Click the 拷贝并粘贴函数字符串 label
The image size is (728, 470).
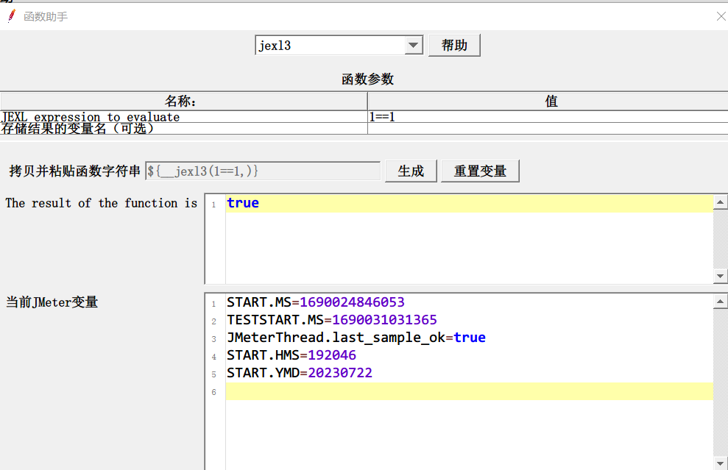(75, 171)
